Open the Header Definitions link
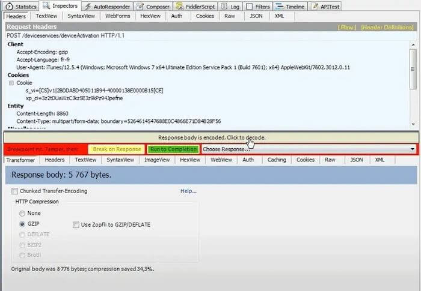Viewport: 421px width, 291px height. (x=389, y=27)
